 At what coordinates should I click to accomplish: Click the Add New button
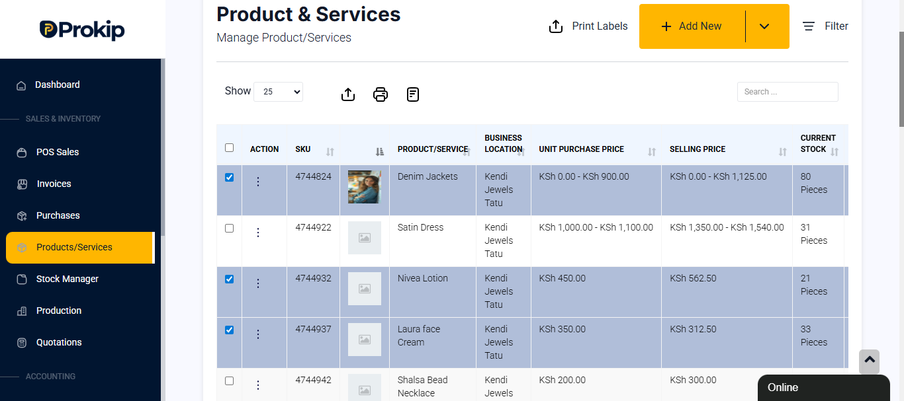(x=692, y=26)
